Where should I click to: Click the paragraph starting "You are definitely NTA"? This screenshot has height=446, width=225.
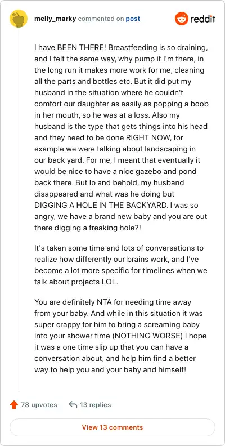coord(120,336)
